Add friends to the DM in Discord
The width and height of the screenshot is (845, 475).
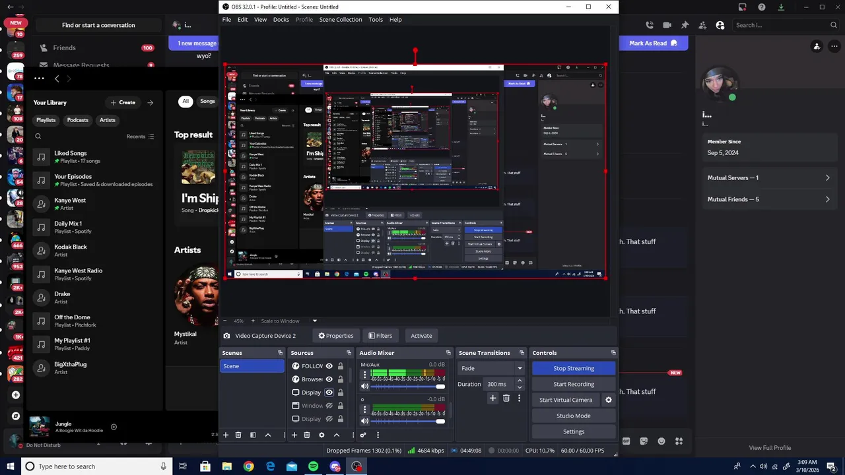click(x=702, y=25)
